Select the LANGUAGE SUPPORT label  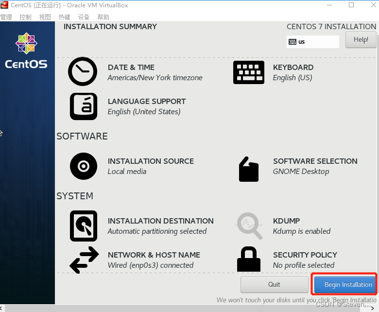click(147, 102)
